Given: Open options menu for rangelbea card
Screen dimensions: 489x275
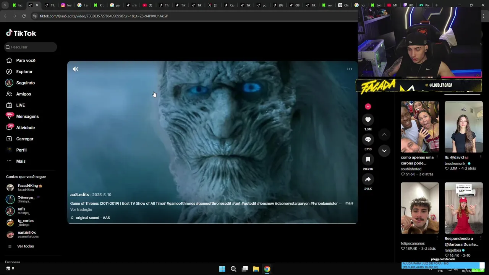Looking at the screenshot, I should pos(481,239).
